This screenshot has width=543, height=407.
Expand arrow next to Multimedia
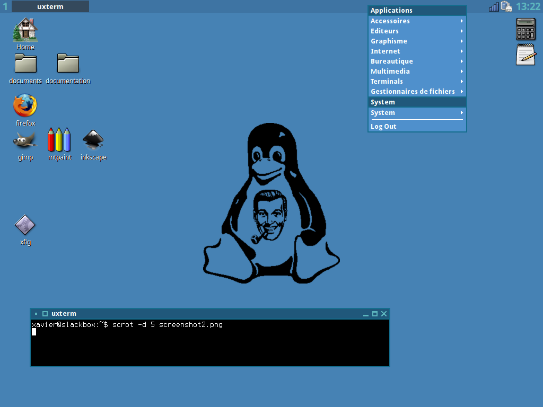[x=462, y=72]
